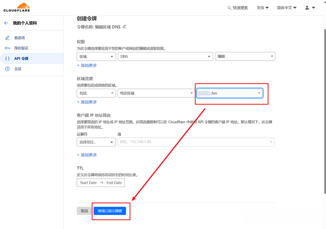Click the key icon beside 身份验证
The height and width of the screenshot is (229, 326).
pos(7,48)
